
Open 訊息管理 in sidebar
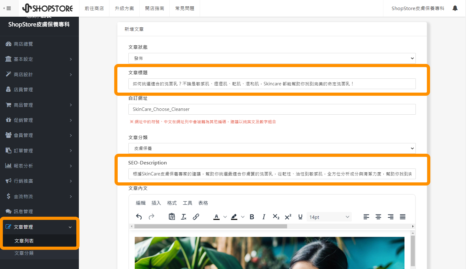coord(39,212)
